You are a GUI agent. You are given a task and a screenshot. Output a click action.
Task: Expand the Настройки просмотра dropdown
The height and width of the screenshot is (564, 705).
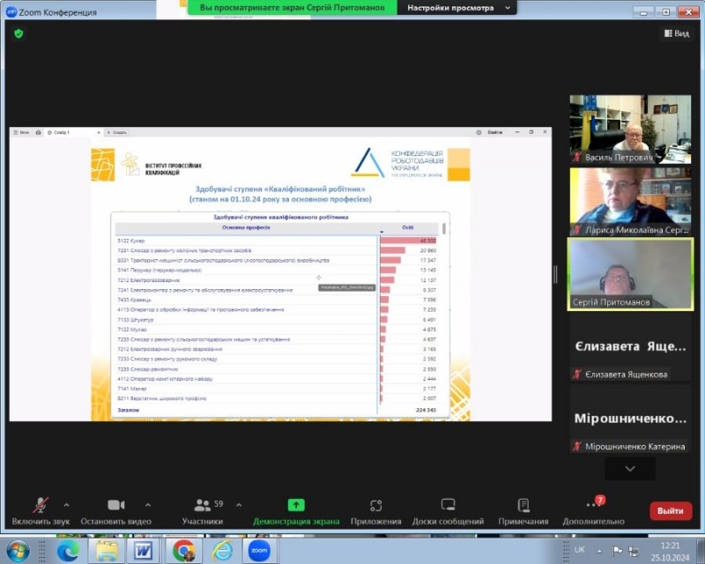point(455,8)
